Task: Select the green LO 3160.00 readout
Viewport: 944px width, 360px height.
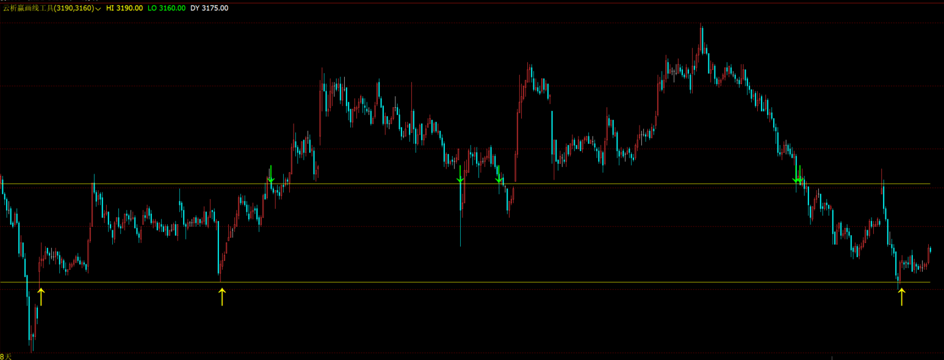Action: pos(166,9)
